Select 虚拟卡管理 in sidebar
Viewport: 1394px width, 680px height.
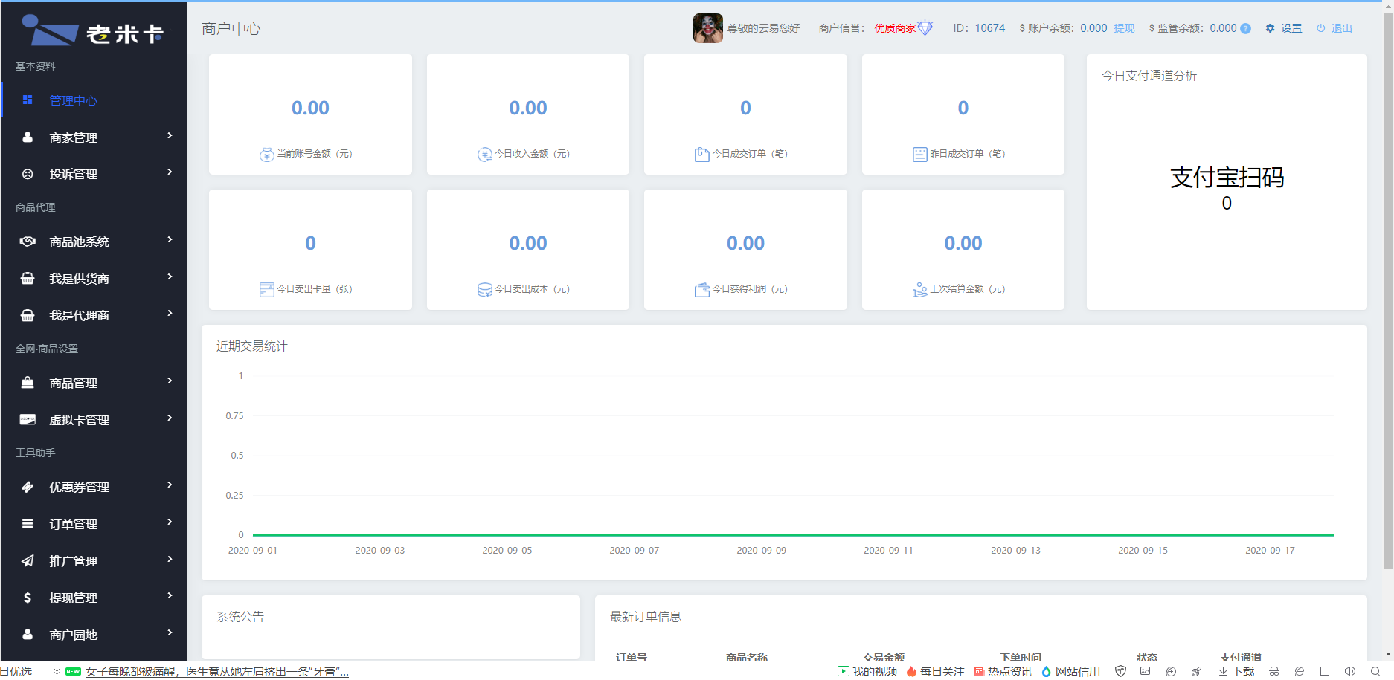(79, 420)
